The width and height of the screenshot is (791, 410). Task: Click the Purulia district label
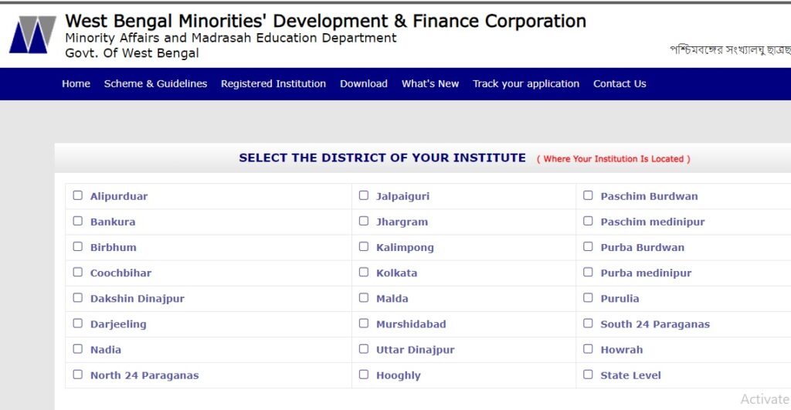pos(620,299)
